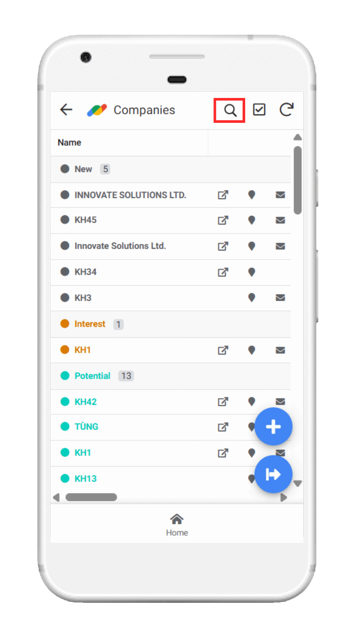Open the search magnifier icon
This screenshot has height=629, width=354.
[x=230, y=110]
